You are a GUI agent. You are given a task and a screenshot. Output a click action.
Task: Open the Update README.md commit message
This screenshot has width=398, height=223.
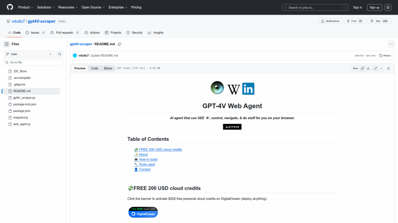tap(104, 56)
